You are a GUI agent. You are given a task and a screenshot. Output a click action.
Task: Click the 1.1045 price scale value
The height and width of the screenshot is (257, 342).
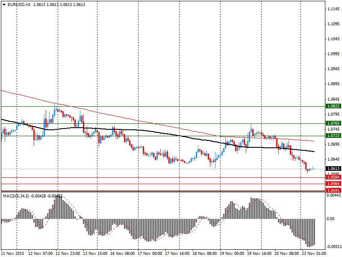pyautogui.click(x=334, y=39)
